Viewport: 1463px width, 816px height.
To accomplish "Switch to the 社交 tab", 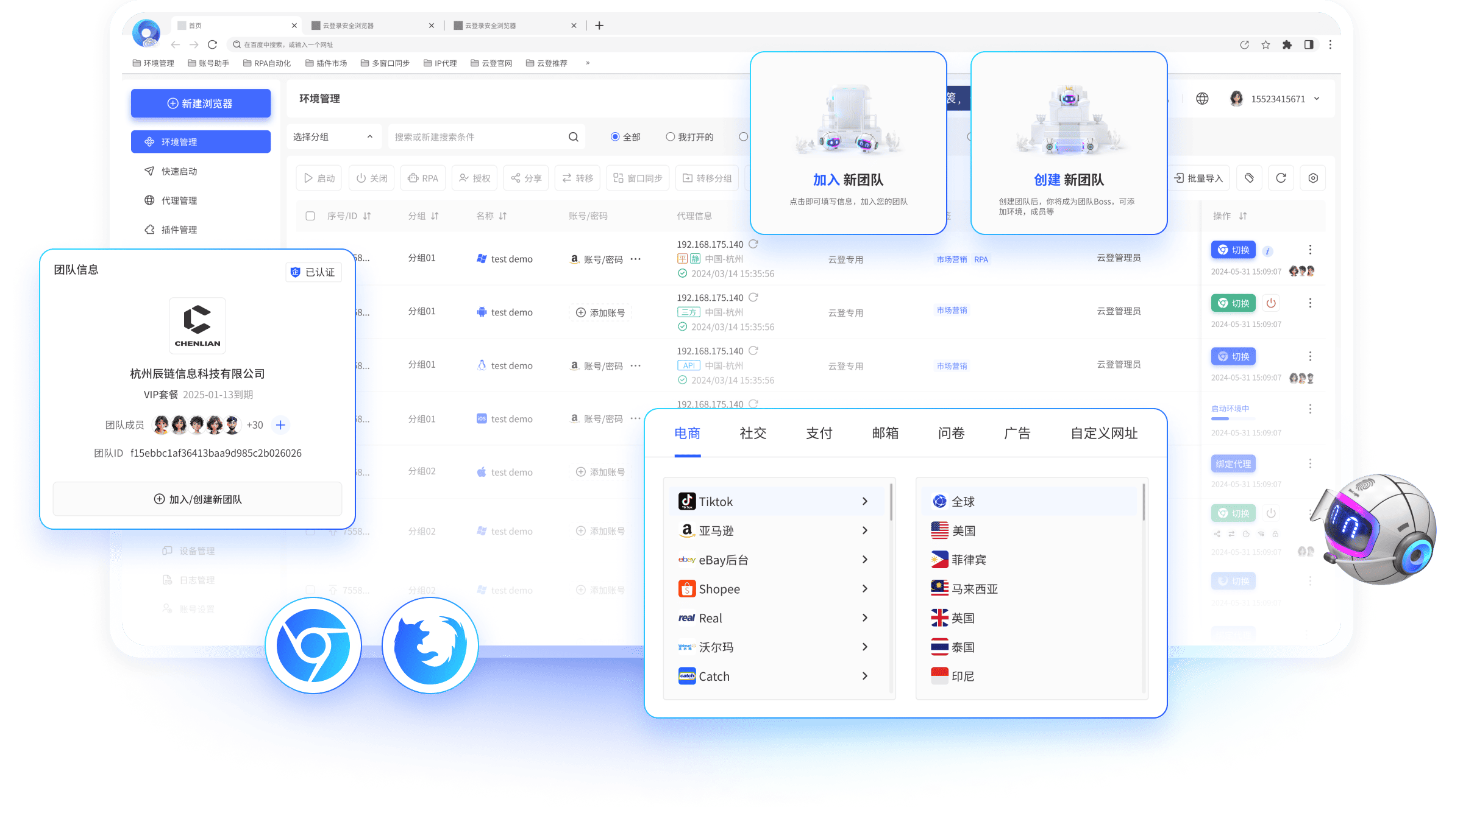I will click(753, 433).
